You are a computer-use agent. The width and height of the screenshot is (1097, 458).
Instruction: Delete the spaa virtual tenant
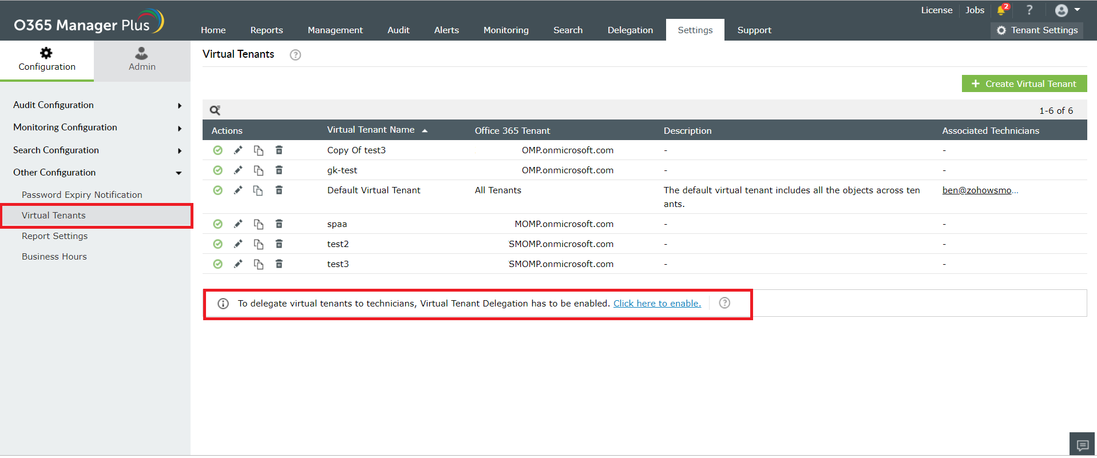279,224
